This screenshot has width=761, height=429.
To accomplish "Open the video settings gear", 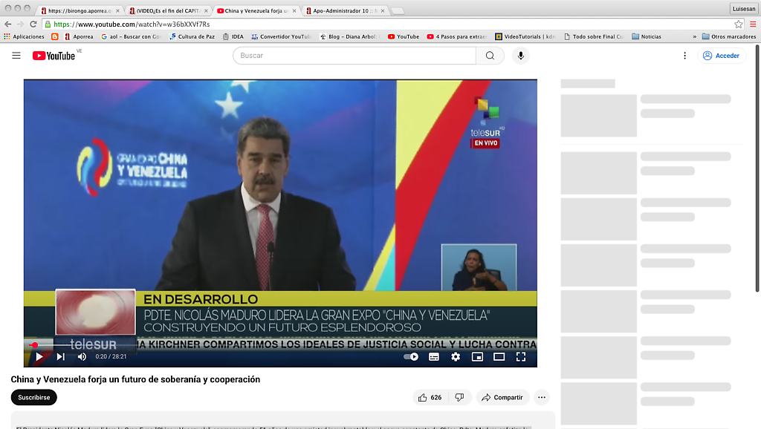I will (x=456, y=357).
